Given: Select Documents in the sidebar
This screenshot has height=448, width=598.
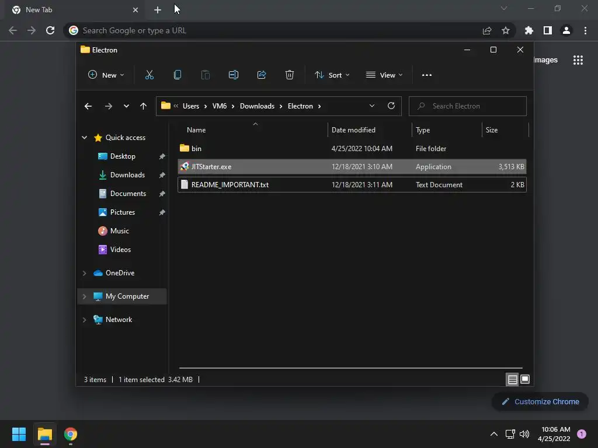Looking at the screenshot, I should click(x=128, y=194).
